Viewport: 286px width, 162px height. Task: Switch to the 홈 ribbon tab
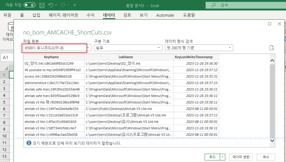click(22, 15)
